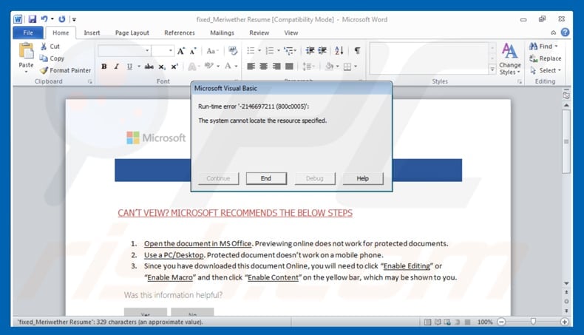
Task: Click the Font Color icon
Action: pos(228,66)
